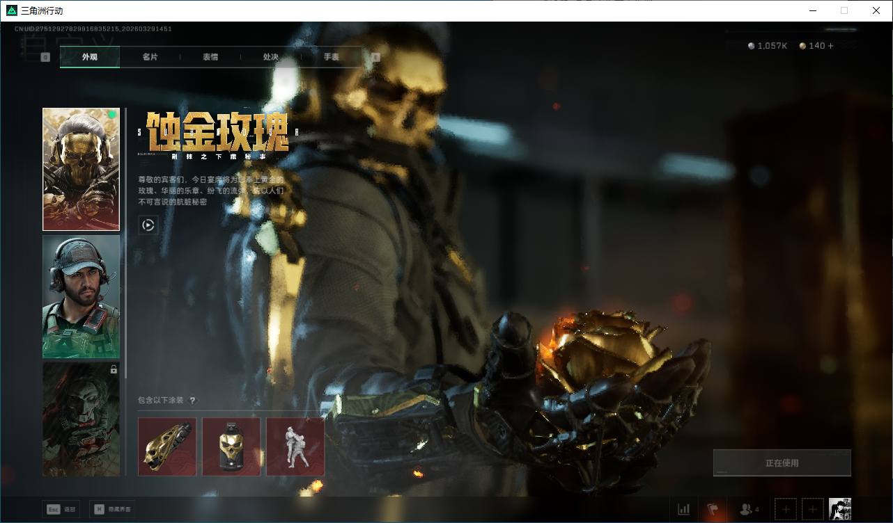893x523 pixels.
Task: Switch to the 外观 tab
Action: [x=90, y=57]
